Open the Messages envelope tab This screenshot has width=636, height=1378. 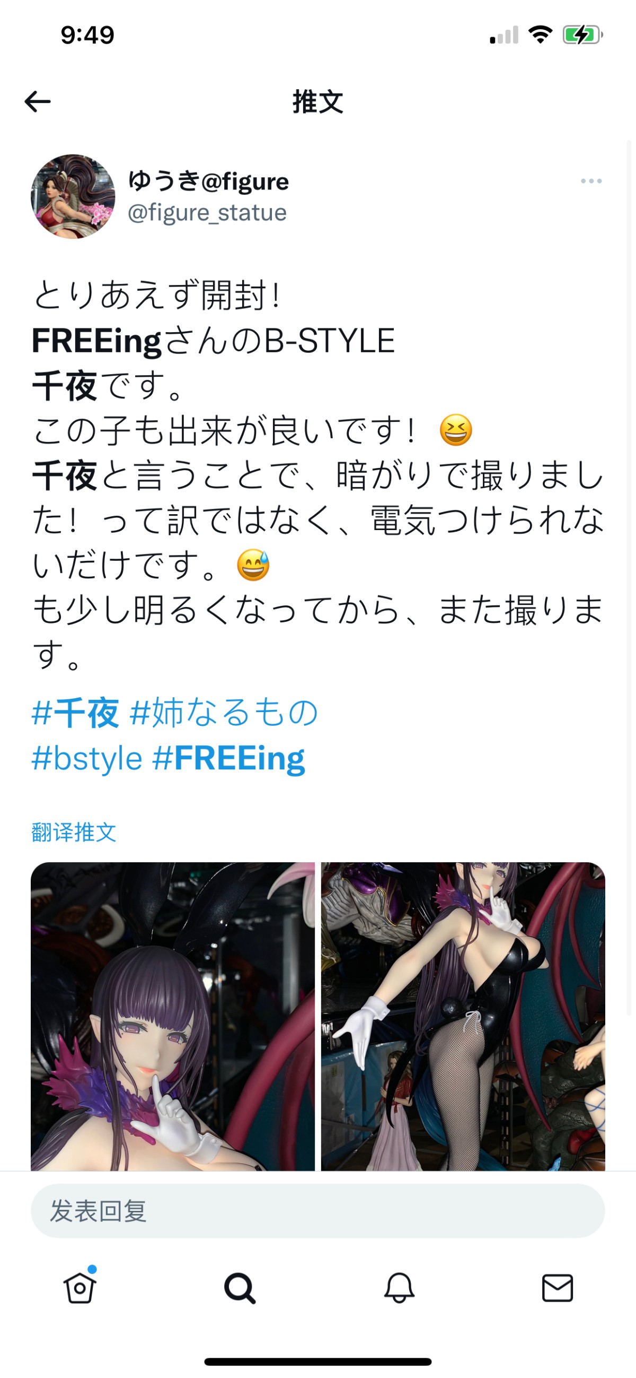pos(558,1288)
